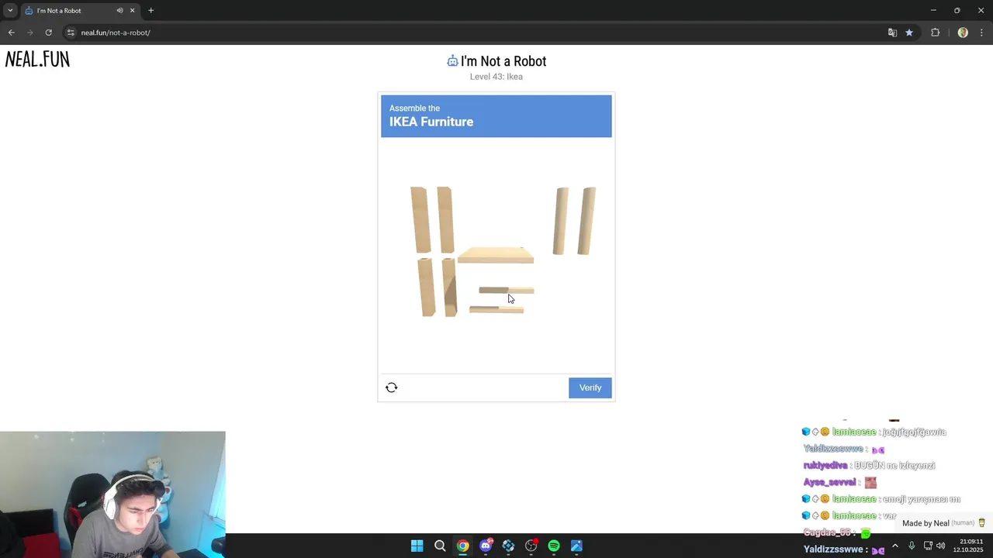Mute the tab via speaker icon
Image resolution: width=993 pixels, height=558 pixels.
pos(119,11)
